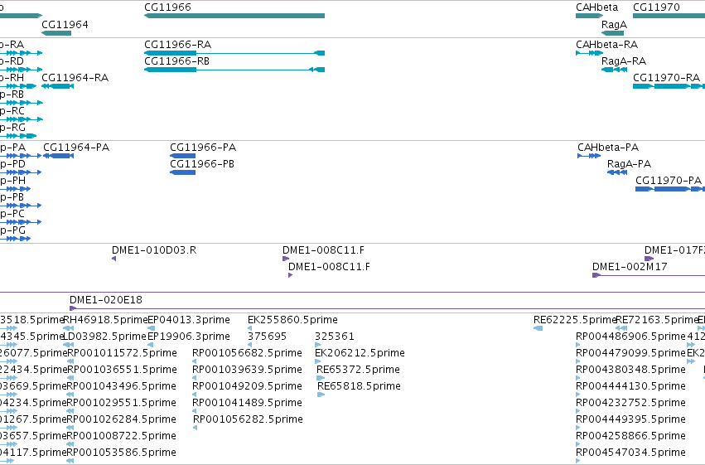
Task: Select EST RP004232752.5prime
Action: point(578,411)
